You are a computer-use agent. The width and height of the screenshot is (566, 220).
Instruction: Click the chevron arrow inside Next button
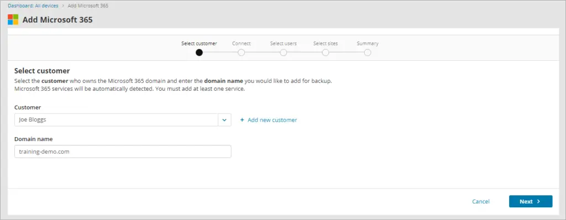pyautogui.click(x=538, y=202)
